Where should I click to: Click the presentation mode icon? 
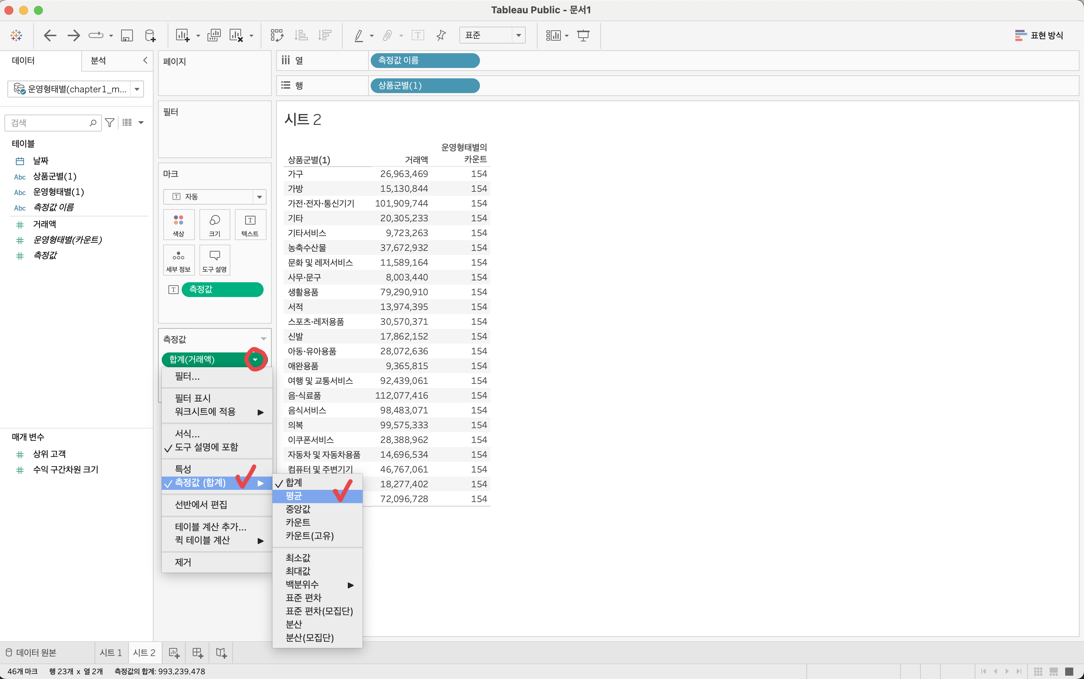click(x=583, y=35)
